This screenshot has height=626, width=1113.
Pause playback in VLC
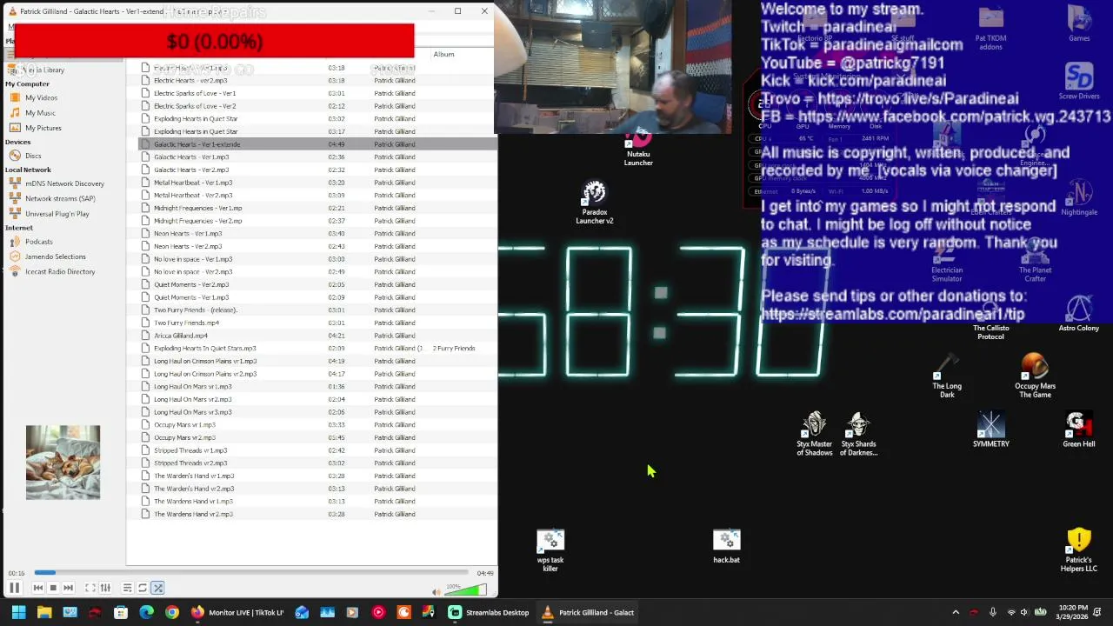[15, 588]
